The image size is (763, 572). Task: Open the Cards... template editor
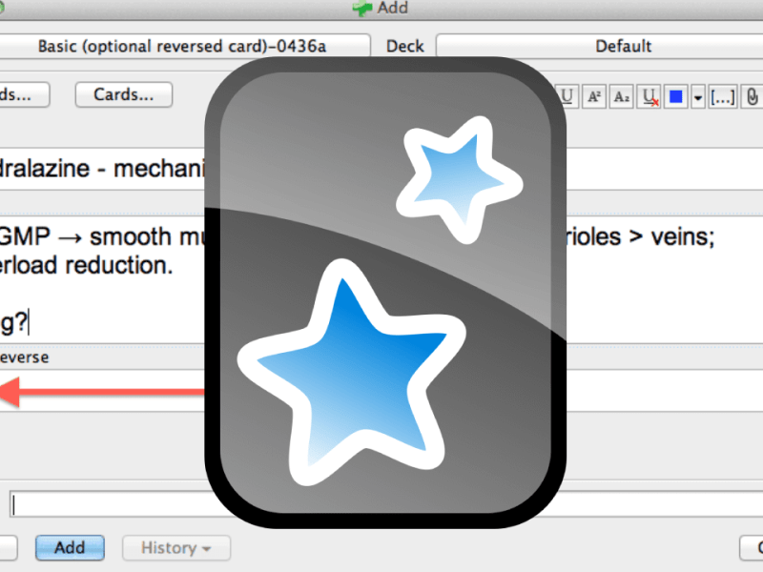pos(123,94)
